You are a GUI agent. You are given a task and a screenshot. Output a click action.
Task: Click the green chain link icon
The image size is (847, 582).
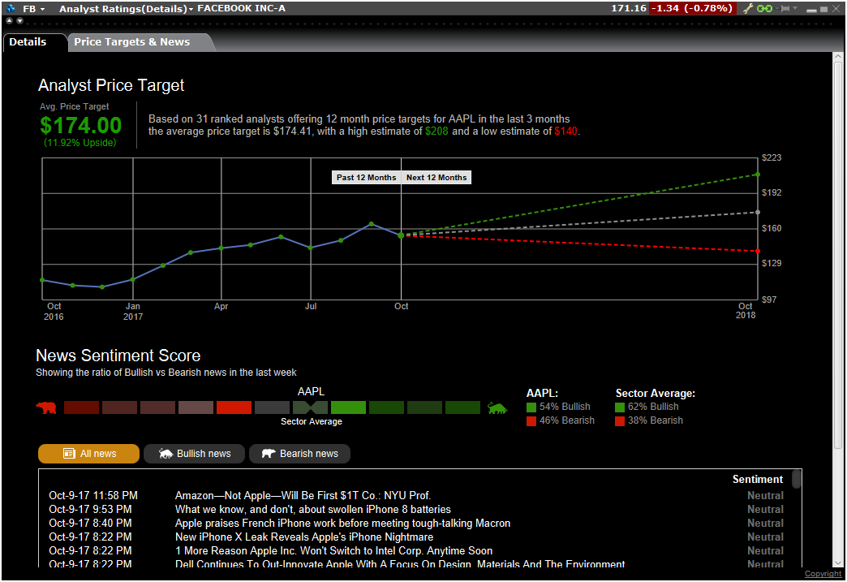764,8
